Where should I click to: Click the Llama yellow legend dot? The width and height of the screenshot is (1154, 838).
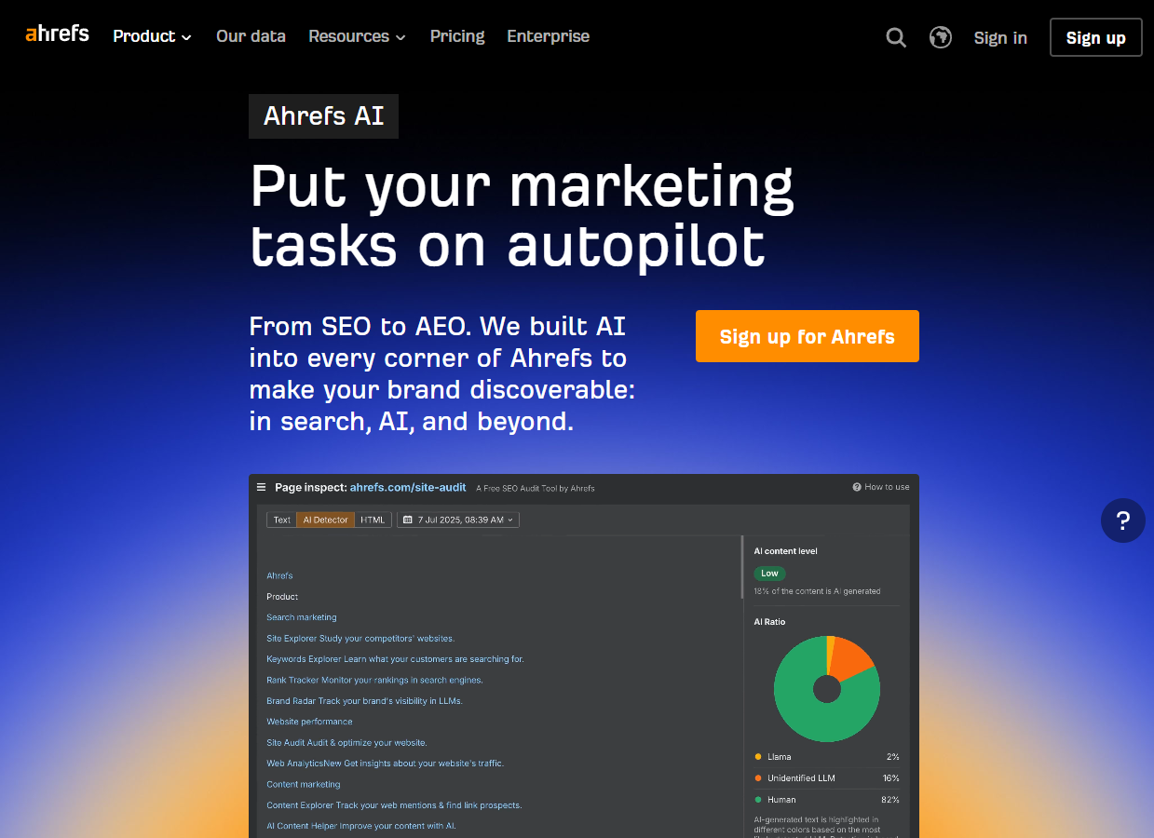click(x=758, y=757)
